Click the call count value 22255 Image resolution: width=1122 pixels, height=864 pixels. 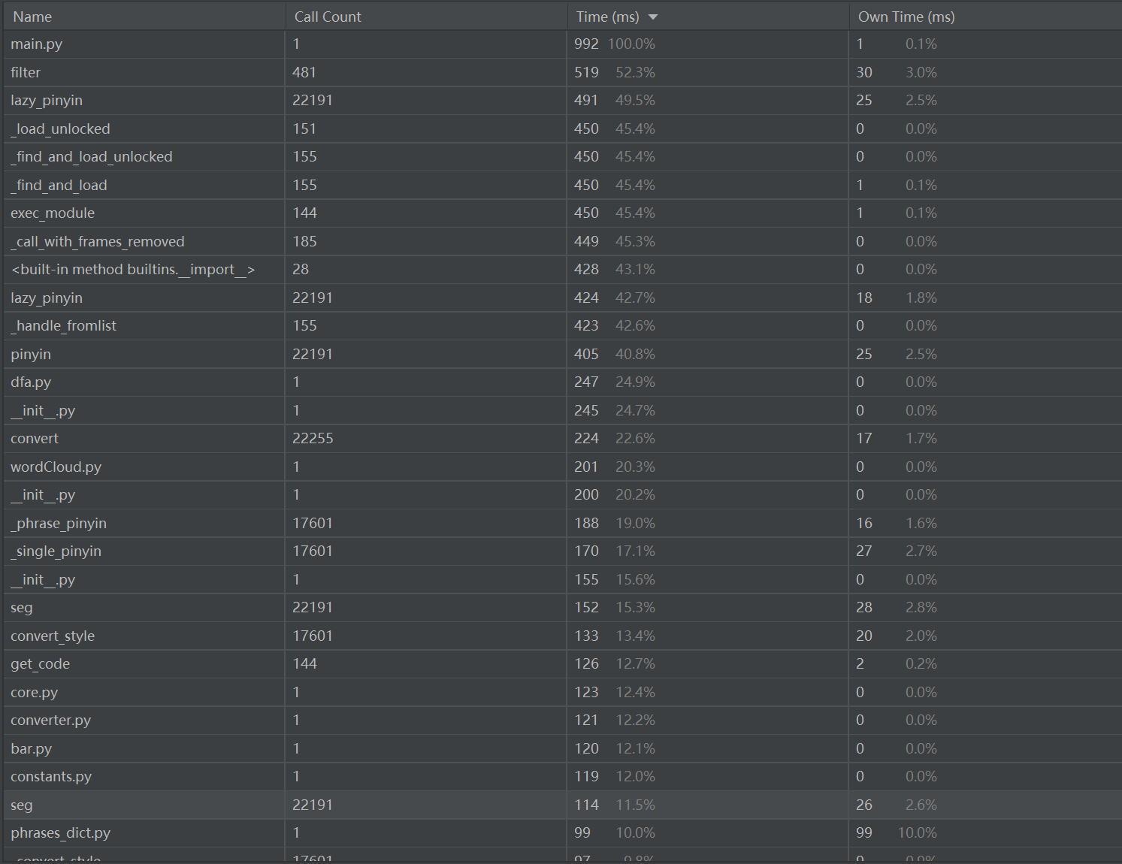[x=313, y=439]
